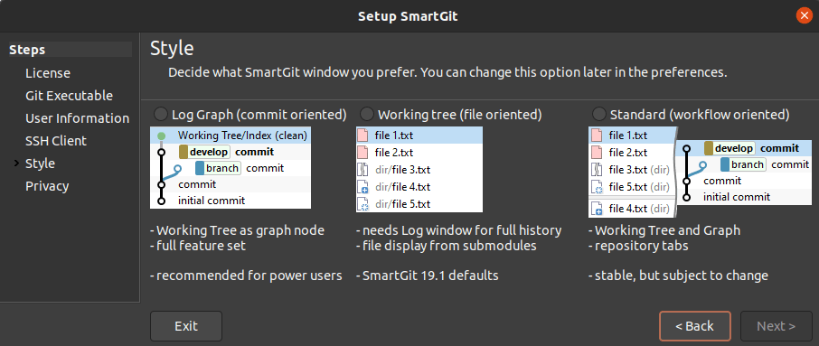Screen dimensions: 819x346
Task: Open the License step
Action: pyautogui.click(x=48, y=73)
